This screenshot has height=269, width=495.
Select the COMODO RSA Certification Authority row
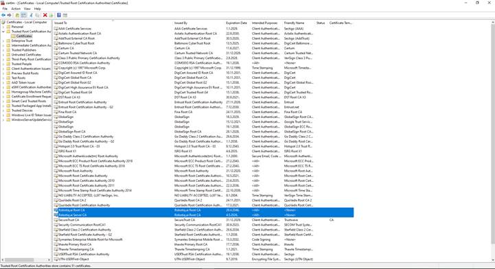pyautogui.click(x=203, y=62)
